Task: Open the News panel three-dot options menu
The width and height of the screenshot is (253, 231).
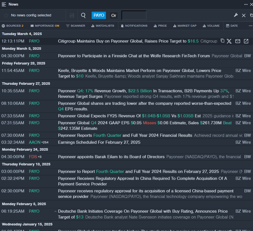Action: (x=246, y=4)
